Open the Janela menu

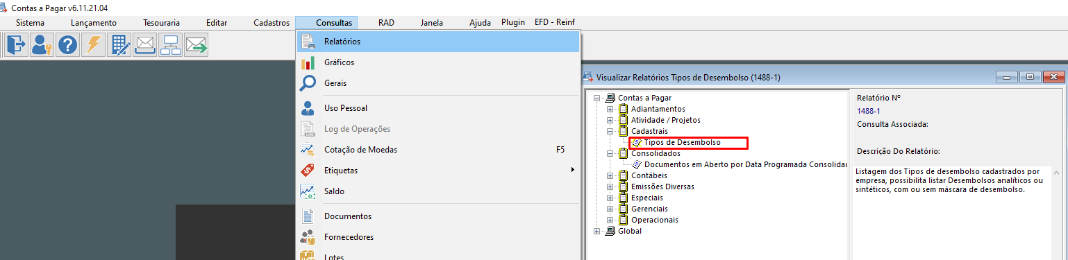[431, 22]
